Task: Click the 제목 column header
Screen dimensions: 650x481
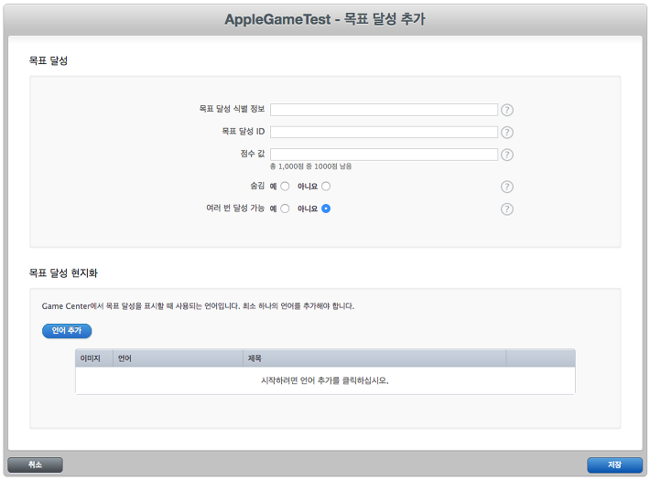Action: point(374,358)
